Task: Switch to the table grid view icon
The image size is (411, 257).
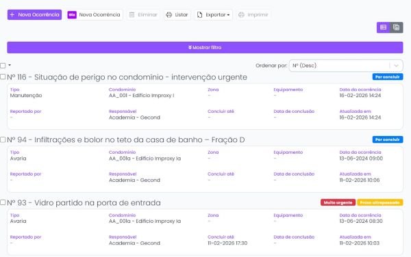Action: tap(397, 27)
